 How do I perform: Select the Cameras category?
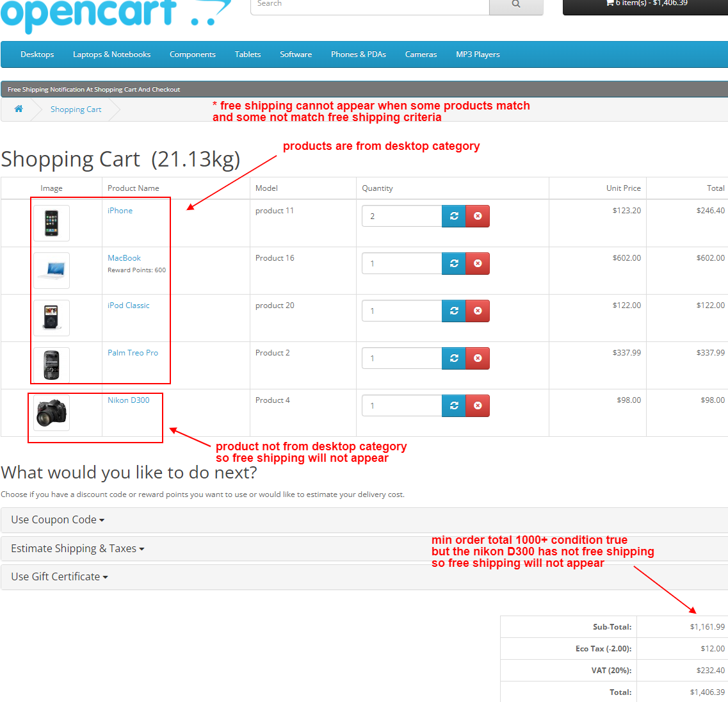pos(421,54)
